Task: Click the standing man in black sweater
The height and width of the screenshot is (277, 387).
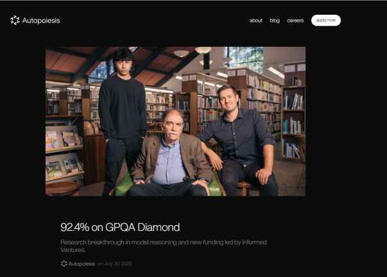Action: click(123, 119)
